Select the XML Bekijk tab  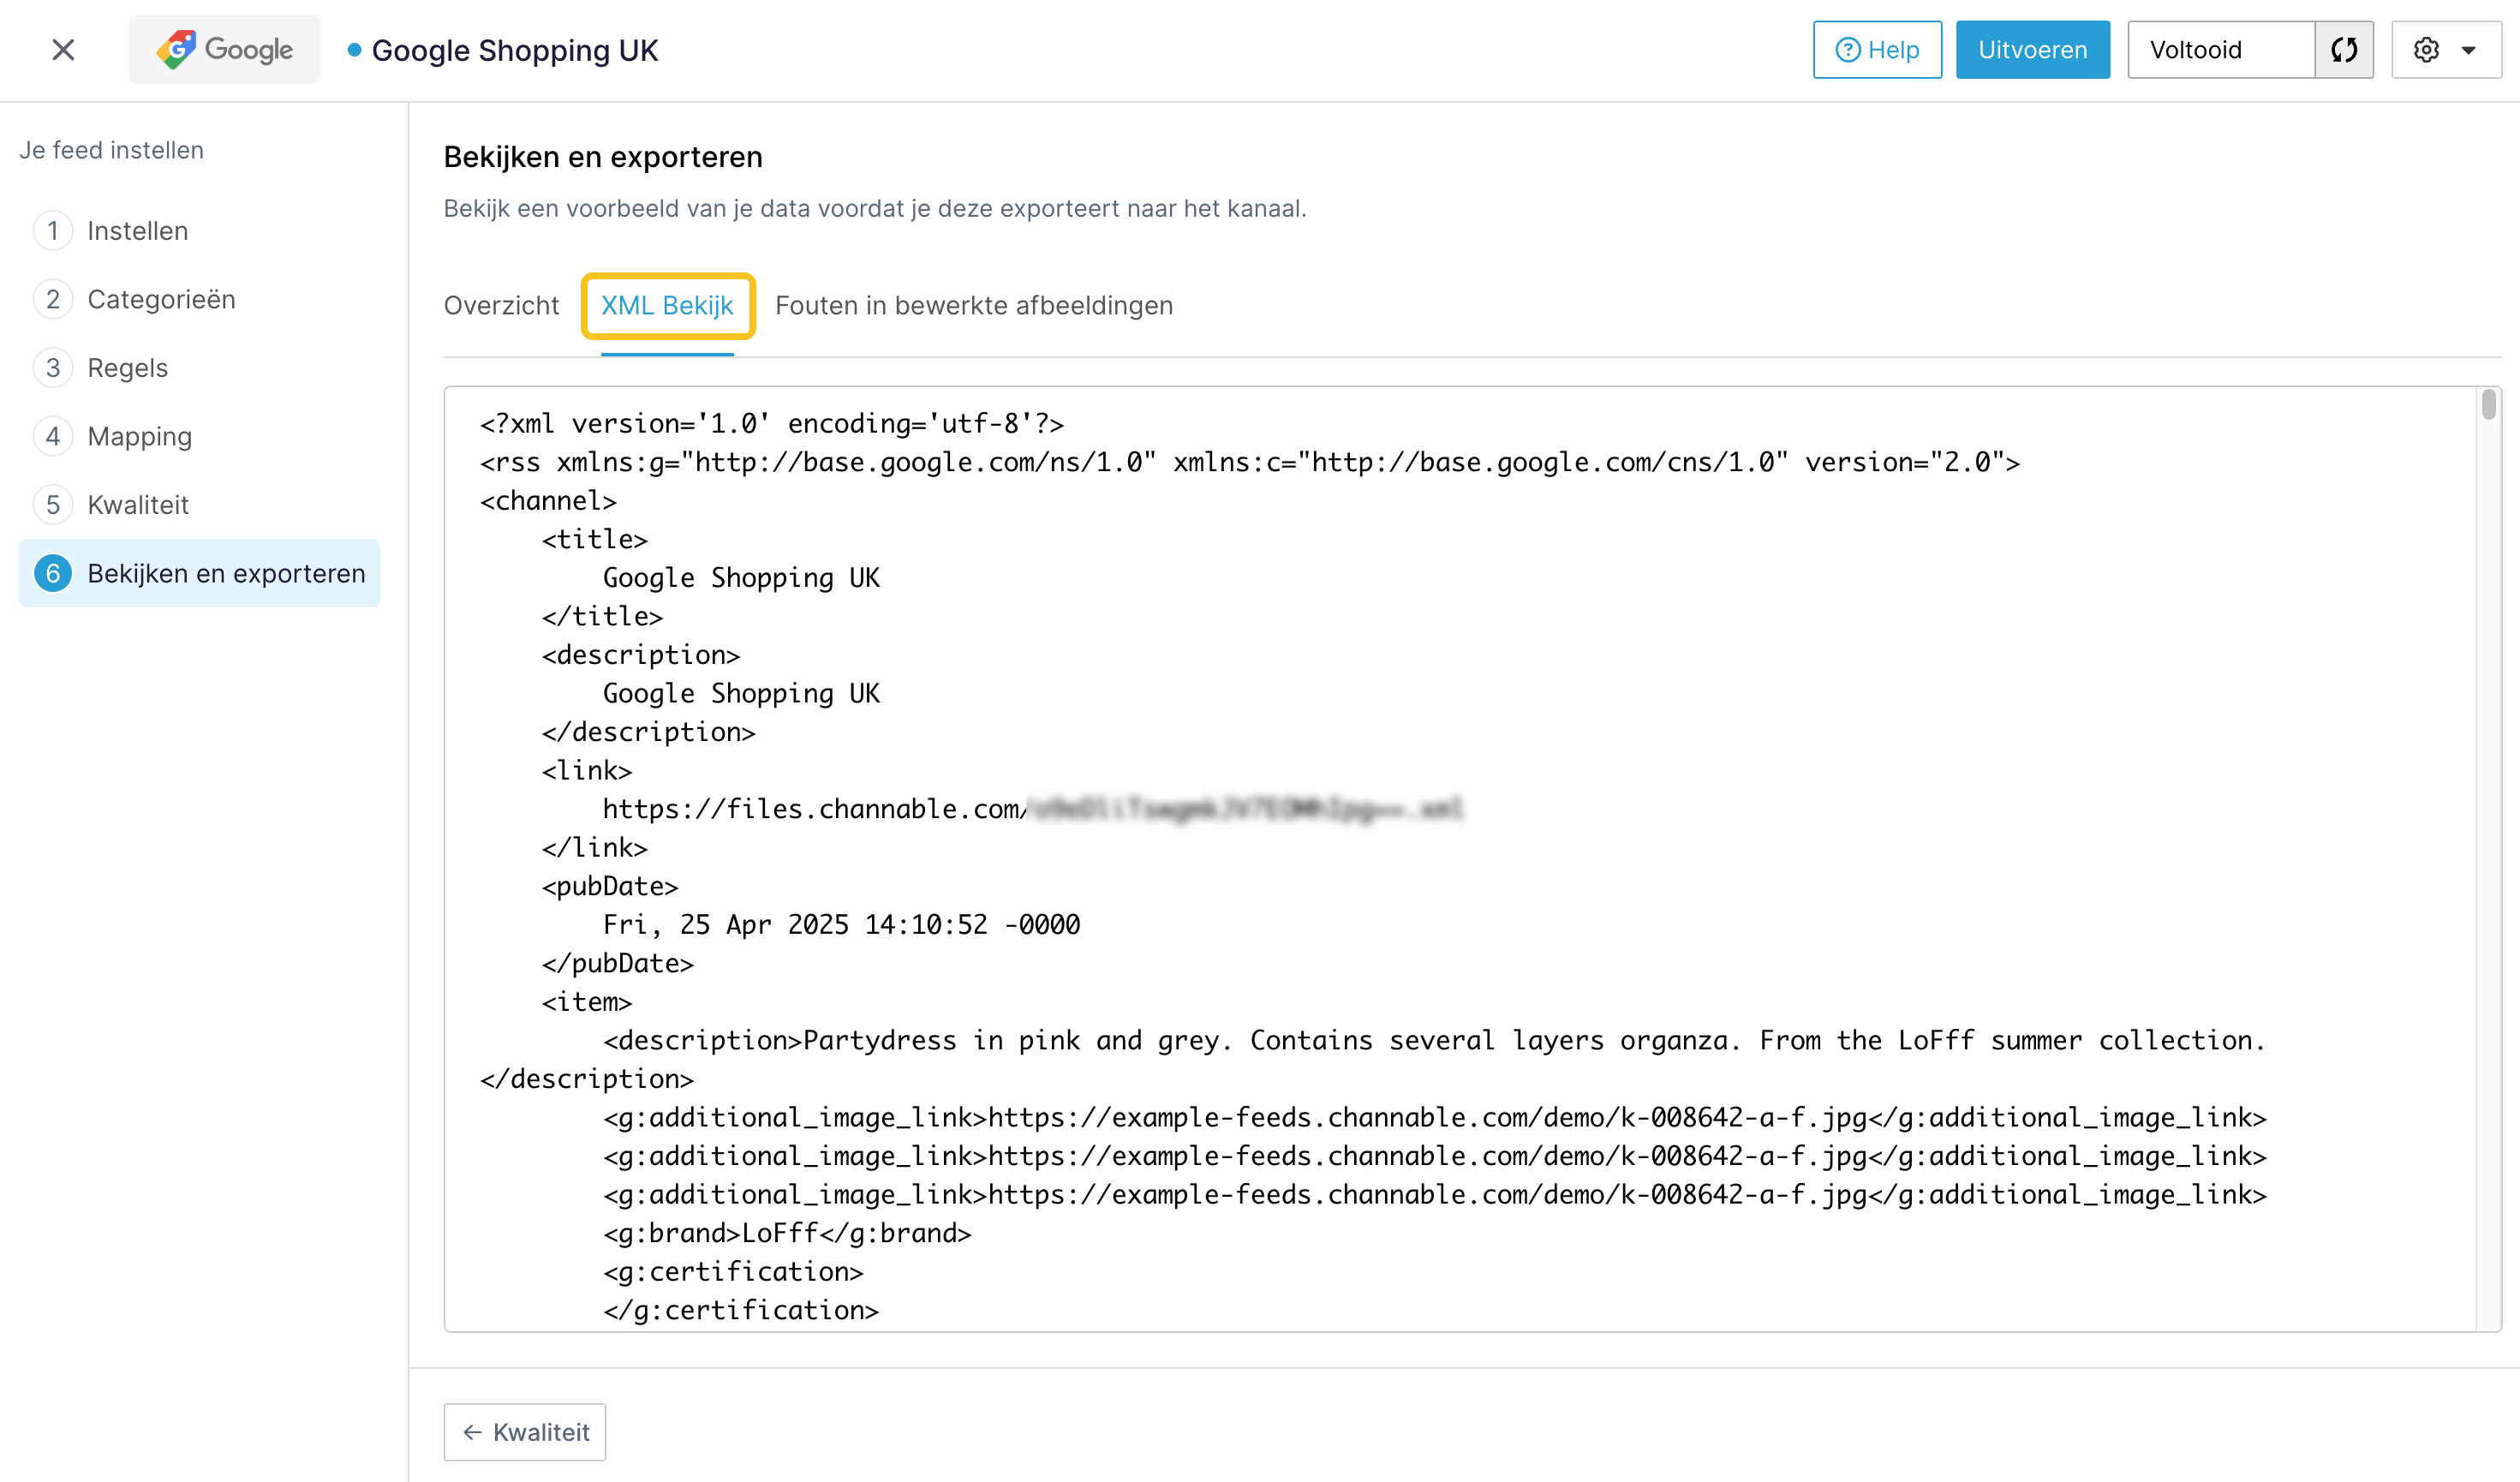667,306
